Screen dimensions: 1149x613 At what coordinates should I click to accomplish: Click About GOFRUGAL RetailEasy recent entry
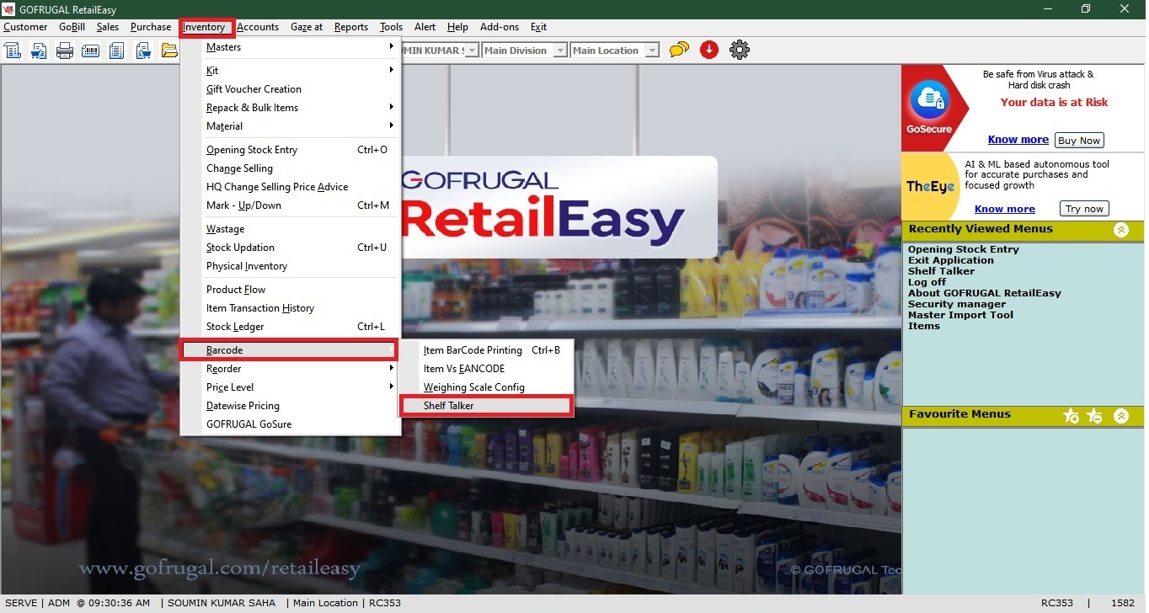click(x=985, y=293)
